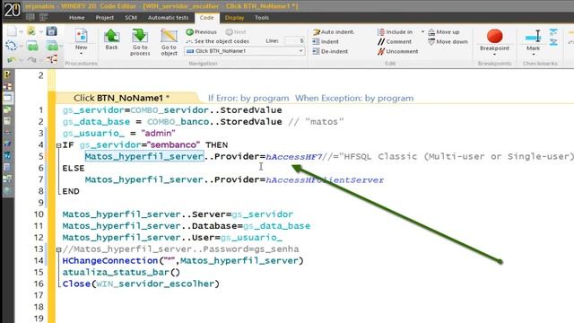The height and width of the screenshot is (323, 574).
Task: Click HChangeConnection on line 14
Action: 110,261
